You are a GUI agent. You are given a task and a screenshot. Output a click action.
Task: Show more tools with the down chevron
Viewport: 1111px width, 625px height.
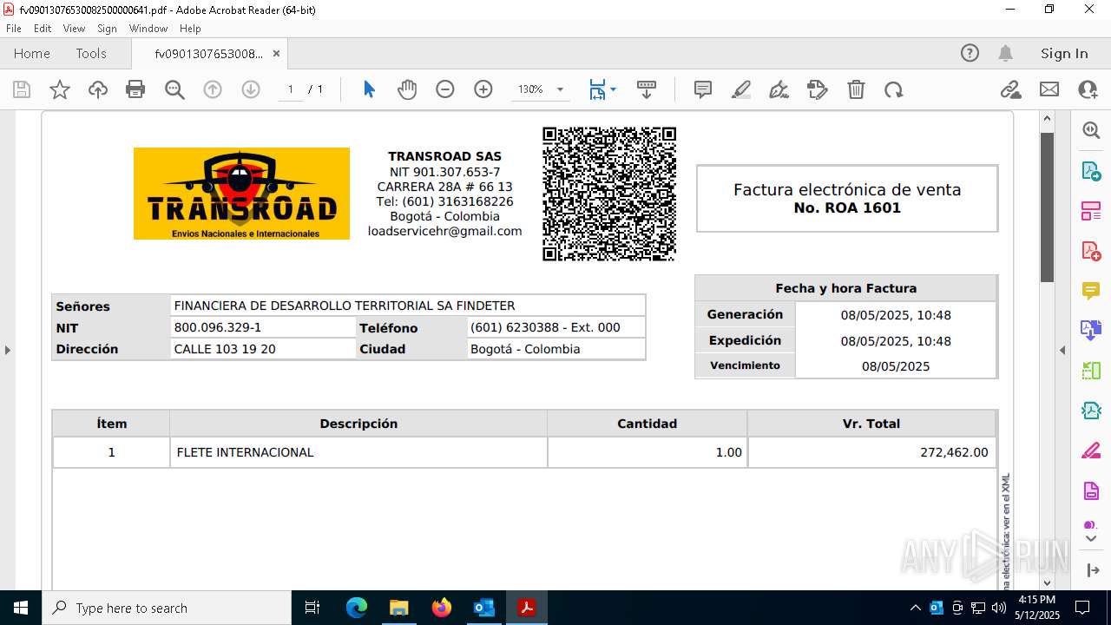pos(1091,539)
